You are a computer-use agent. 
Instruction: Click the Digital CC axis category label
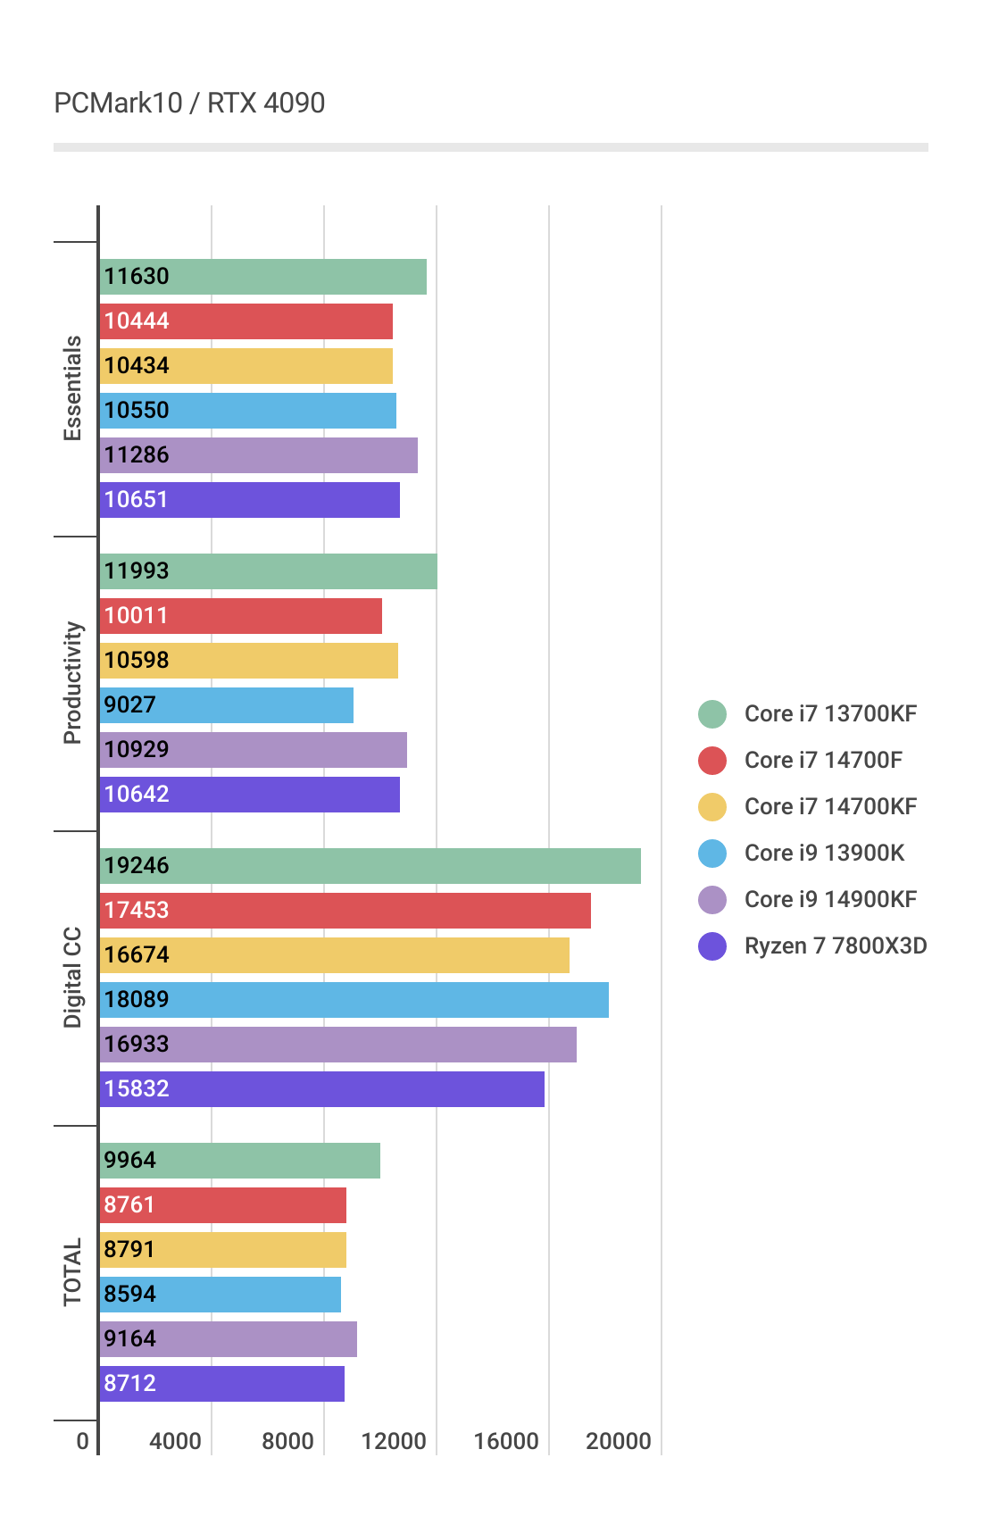click(x=72, y=978)
